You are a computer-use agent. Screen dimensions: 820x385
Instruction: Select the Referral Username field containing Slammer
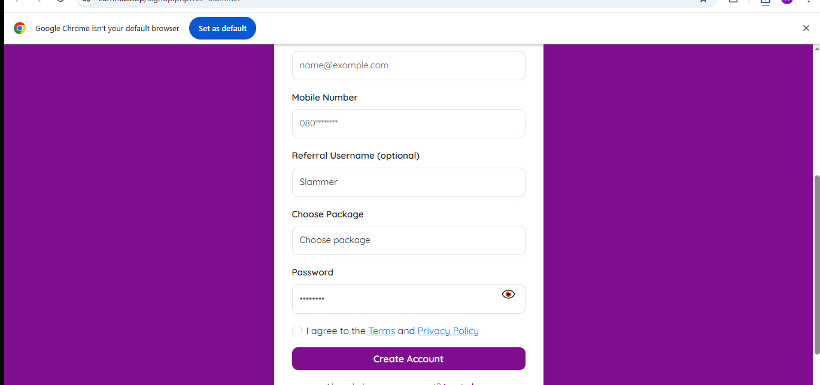pos(409,182)
